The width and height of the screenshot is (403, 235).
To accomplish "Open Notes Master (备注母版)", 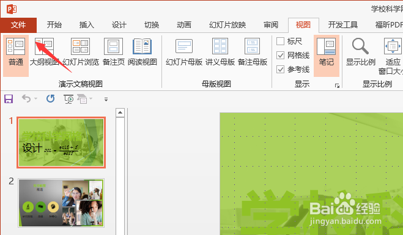I will 253,52.
